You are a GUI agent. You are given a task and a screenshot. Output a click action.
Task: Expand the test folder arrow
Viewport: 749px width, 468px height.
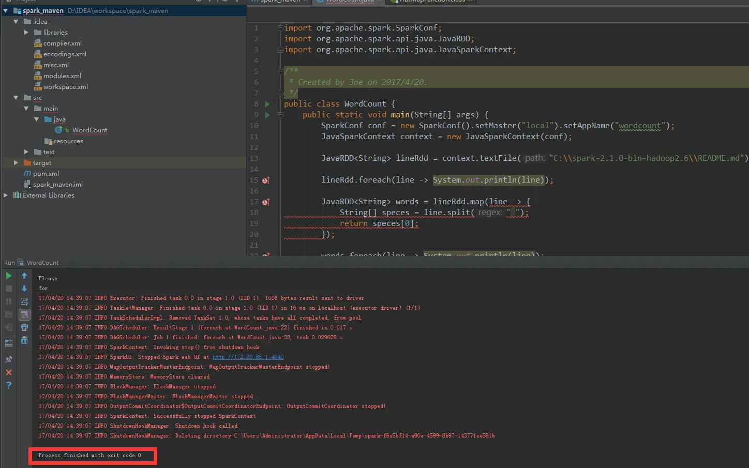26,152
